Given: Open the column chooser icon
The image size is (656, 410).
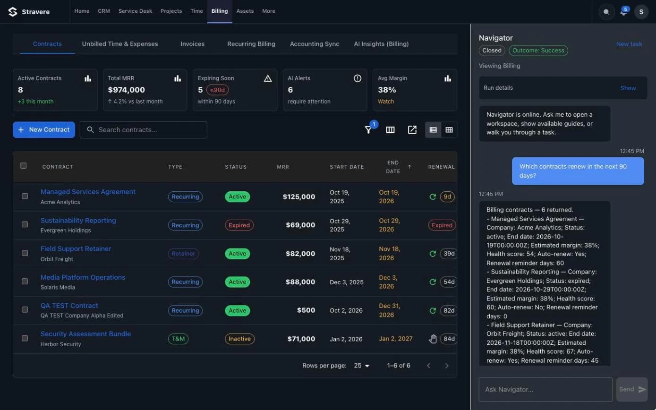Looking at the screenshot, I should pyautogui.click(x=390, y=130).
